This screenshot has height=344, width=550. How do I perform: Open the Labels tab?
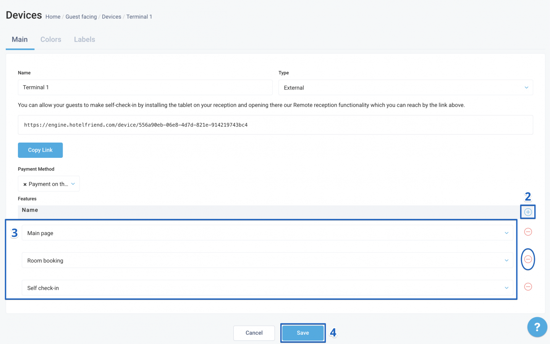(84, 39)
